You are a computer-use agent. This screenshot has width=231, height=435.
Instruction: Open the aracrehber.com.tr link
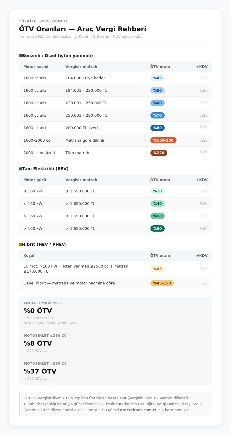(x=138, y=410)
